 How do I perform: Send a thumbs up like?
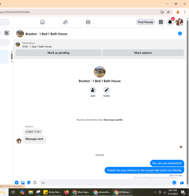point(182,183)
